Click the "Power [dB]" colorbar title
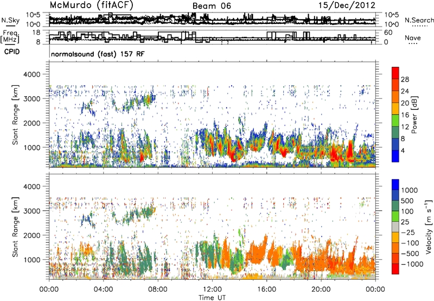434x301 pixels. pyautogui.click(x=414, y=115)
